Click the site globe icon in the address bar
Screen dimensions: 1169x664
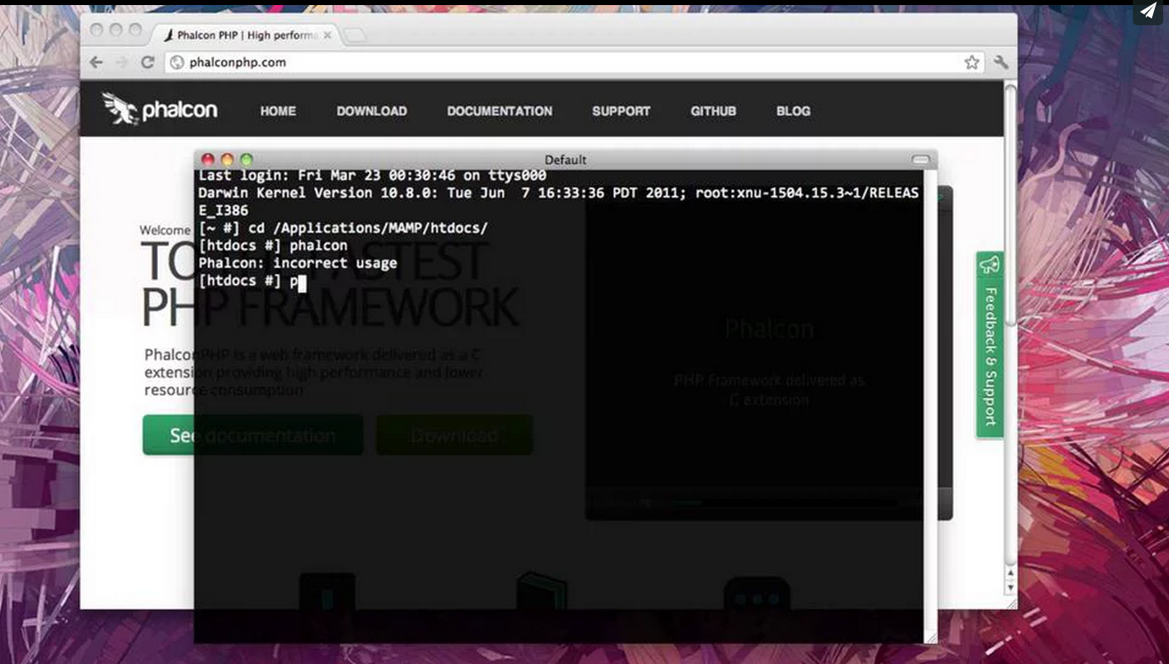(177, 62)
